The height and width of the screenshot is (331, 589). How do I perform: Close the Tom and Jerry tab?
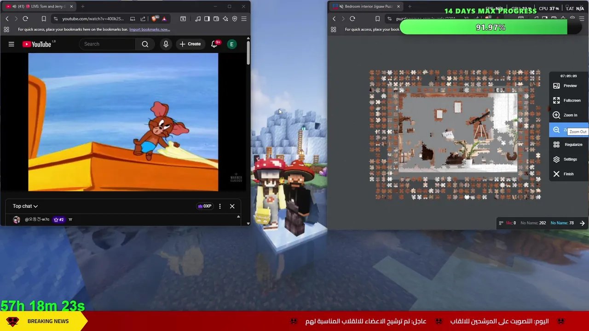pos(71,6)
